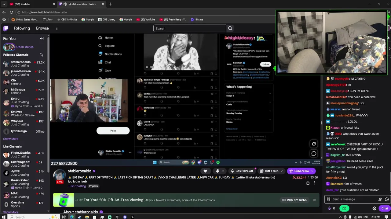391x219 pixels.
Task: Open Task View on the taskbar
Action: pos(64,217)
